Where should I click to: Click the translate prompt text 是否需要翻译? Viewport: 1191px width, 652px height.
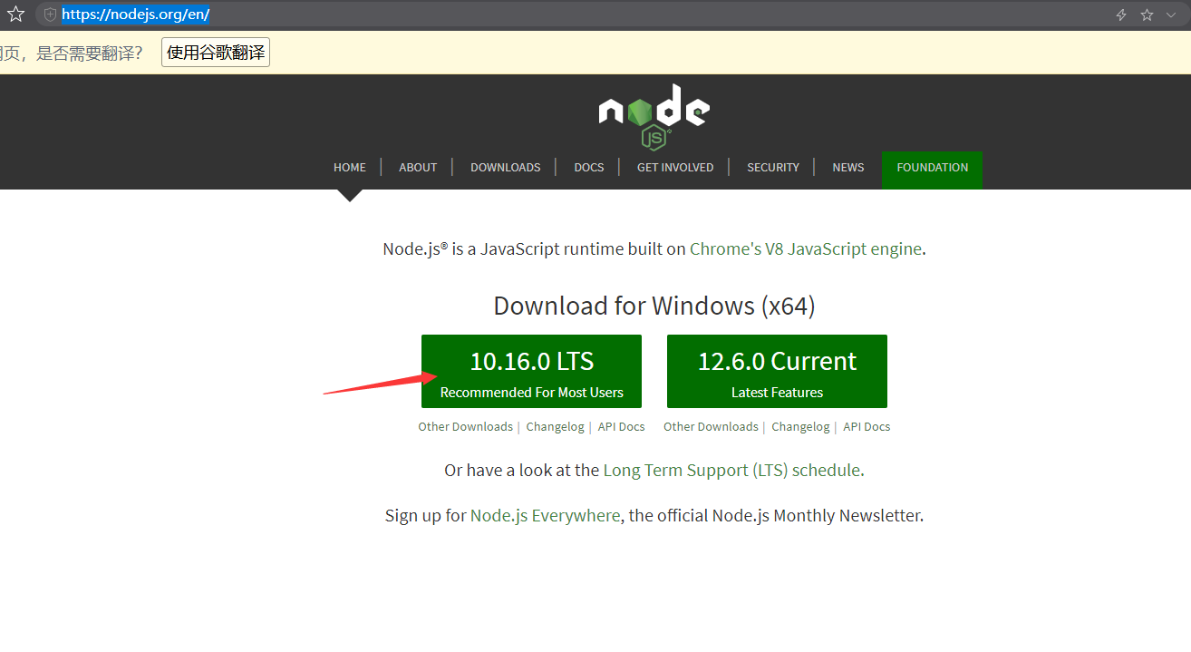(x=89, y=53)
